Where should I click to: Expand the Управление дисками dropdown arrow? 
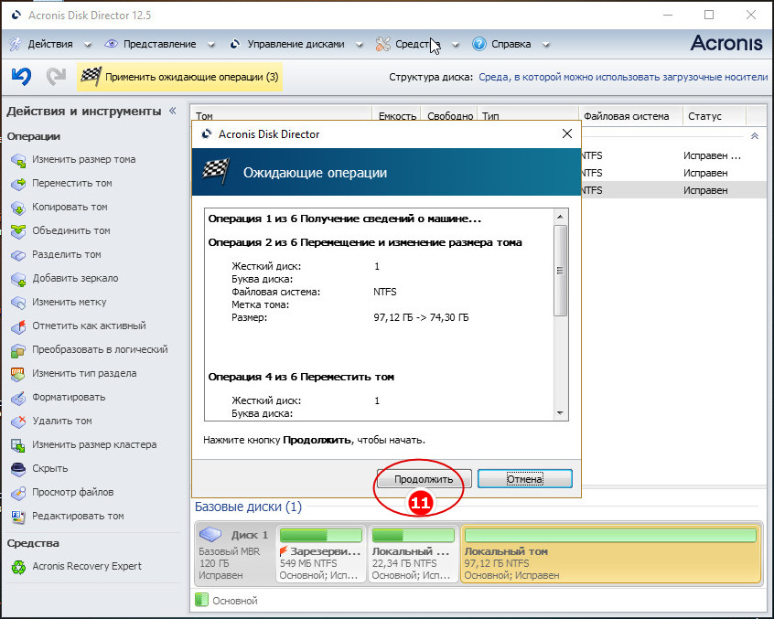(360, 45)
